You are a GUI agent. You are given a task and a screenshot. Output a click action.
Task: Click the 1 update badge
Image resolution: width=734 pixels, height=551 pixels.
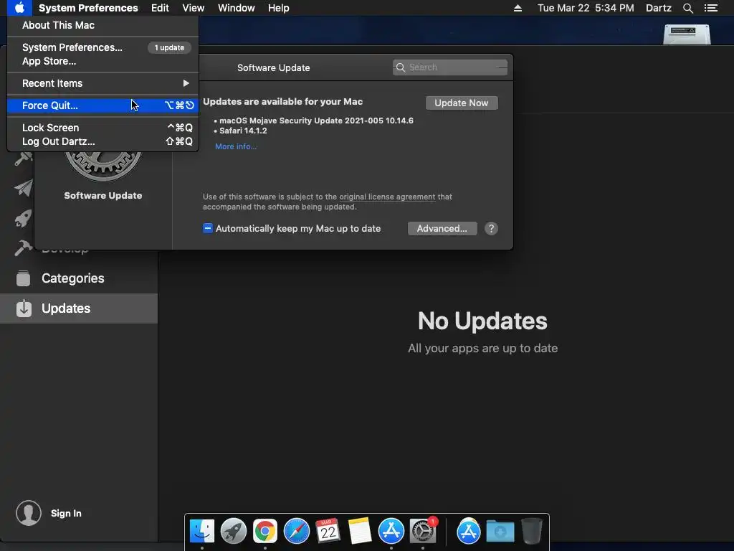(x=169, y=48)
